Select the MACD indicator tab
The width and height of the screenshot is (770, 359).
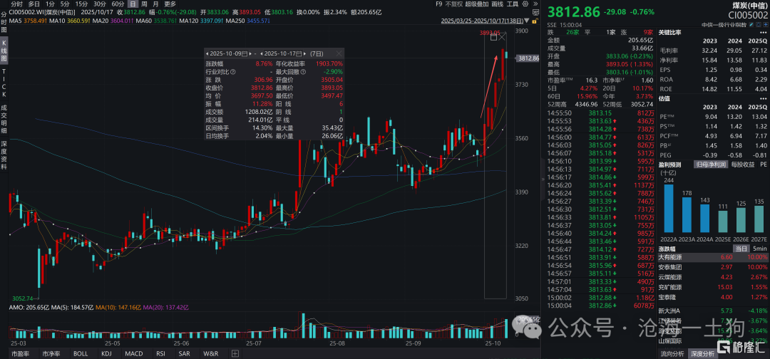(134, 353)
